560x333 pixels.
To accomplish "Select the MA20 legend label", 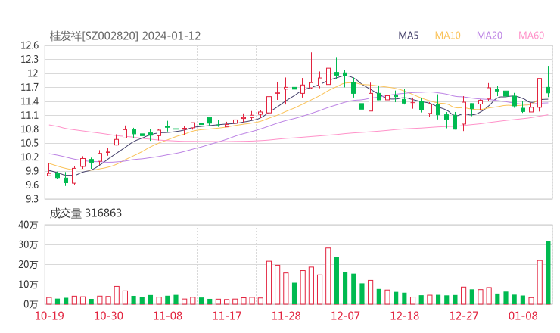I will coord(490,36).
